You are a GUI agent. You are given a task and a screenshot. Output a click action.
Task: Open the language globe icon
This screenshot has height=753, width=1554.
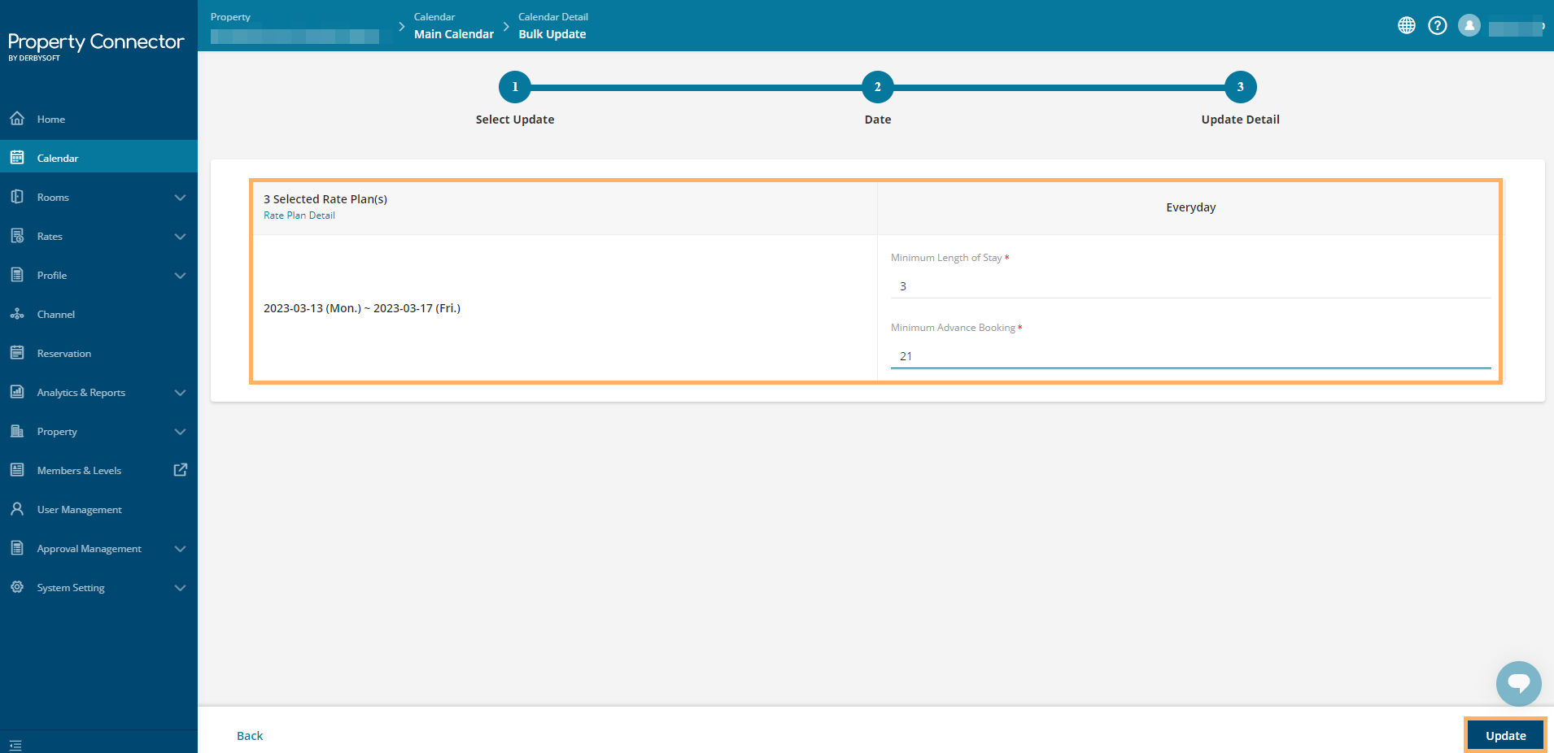click(1407, 25)
